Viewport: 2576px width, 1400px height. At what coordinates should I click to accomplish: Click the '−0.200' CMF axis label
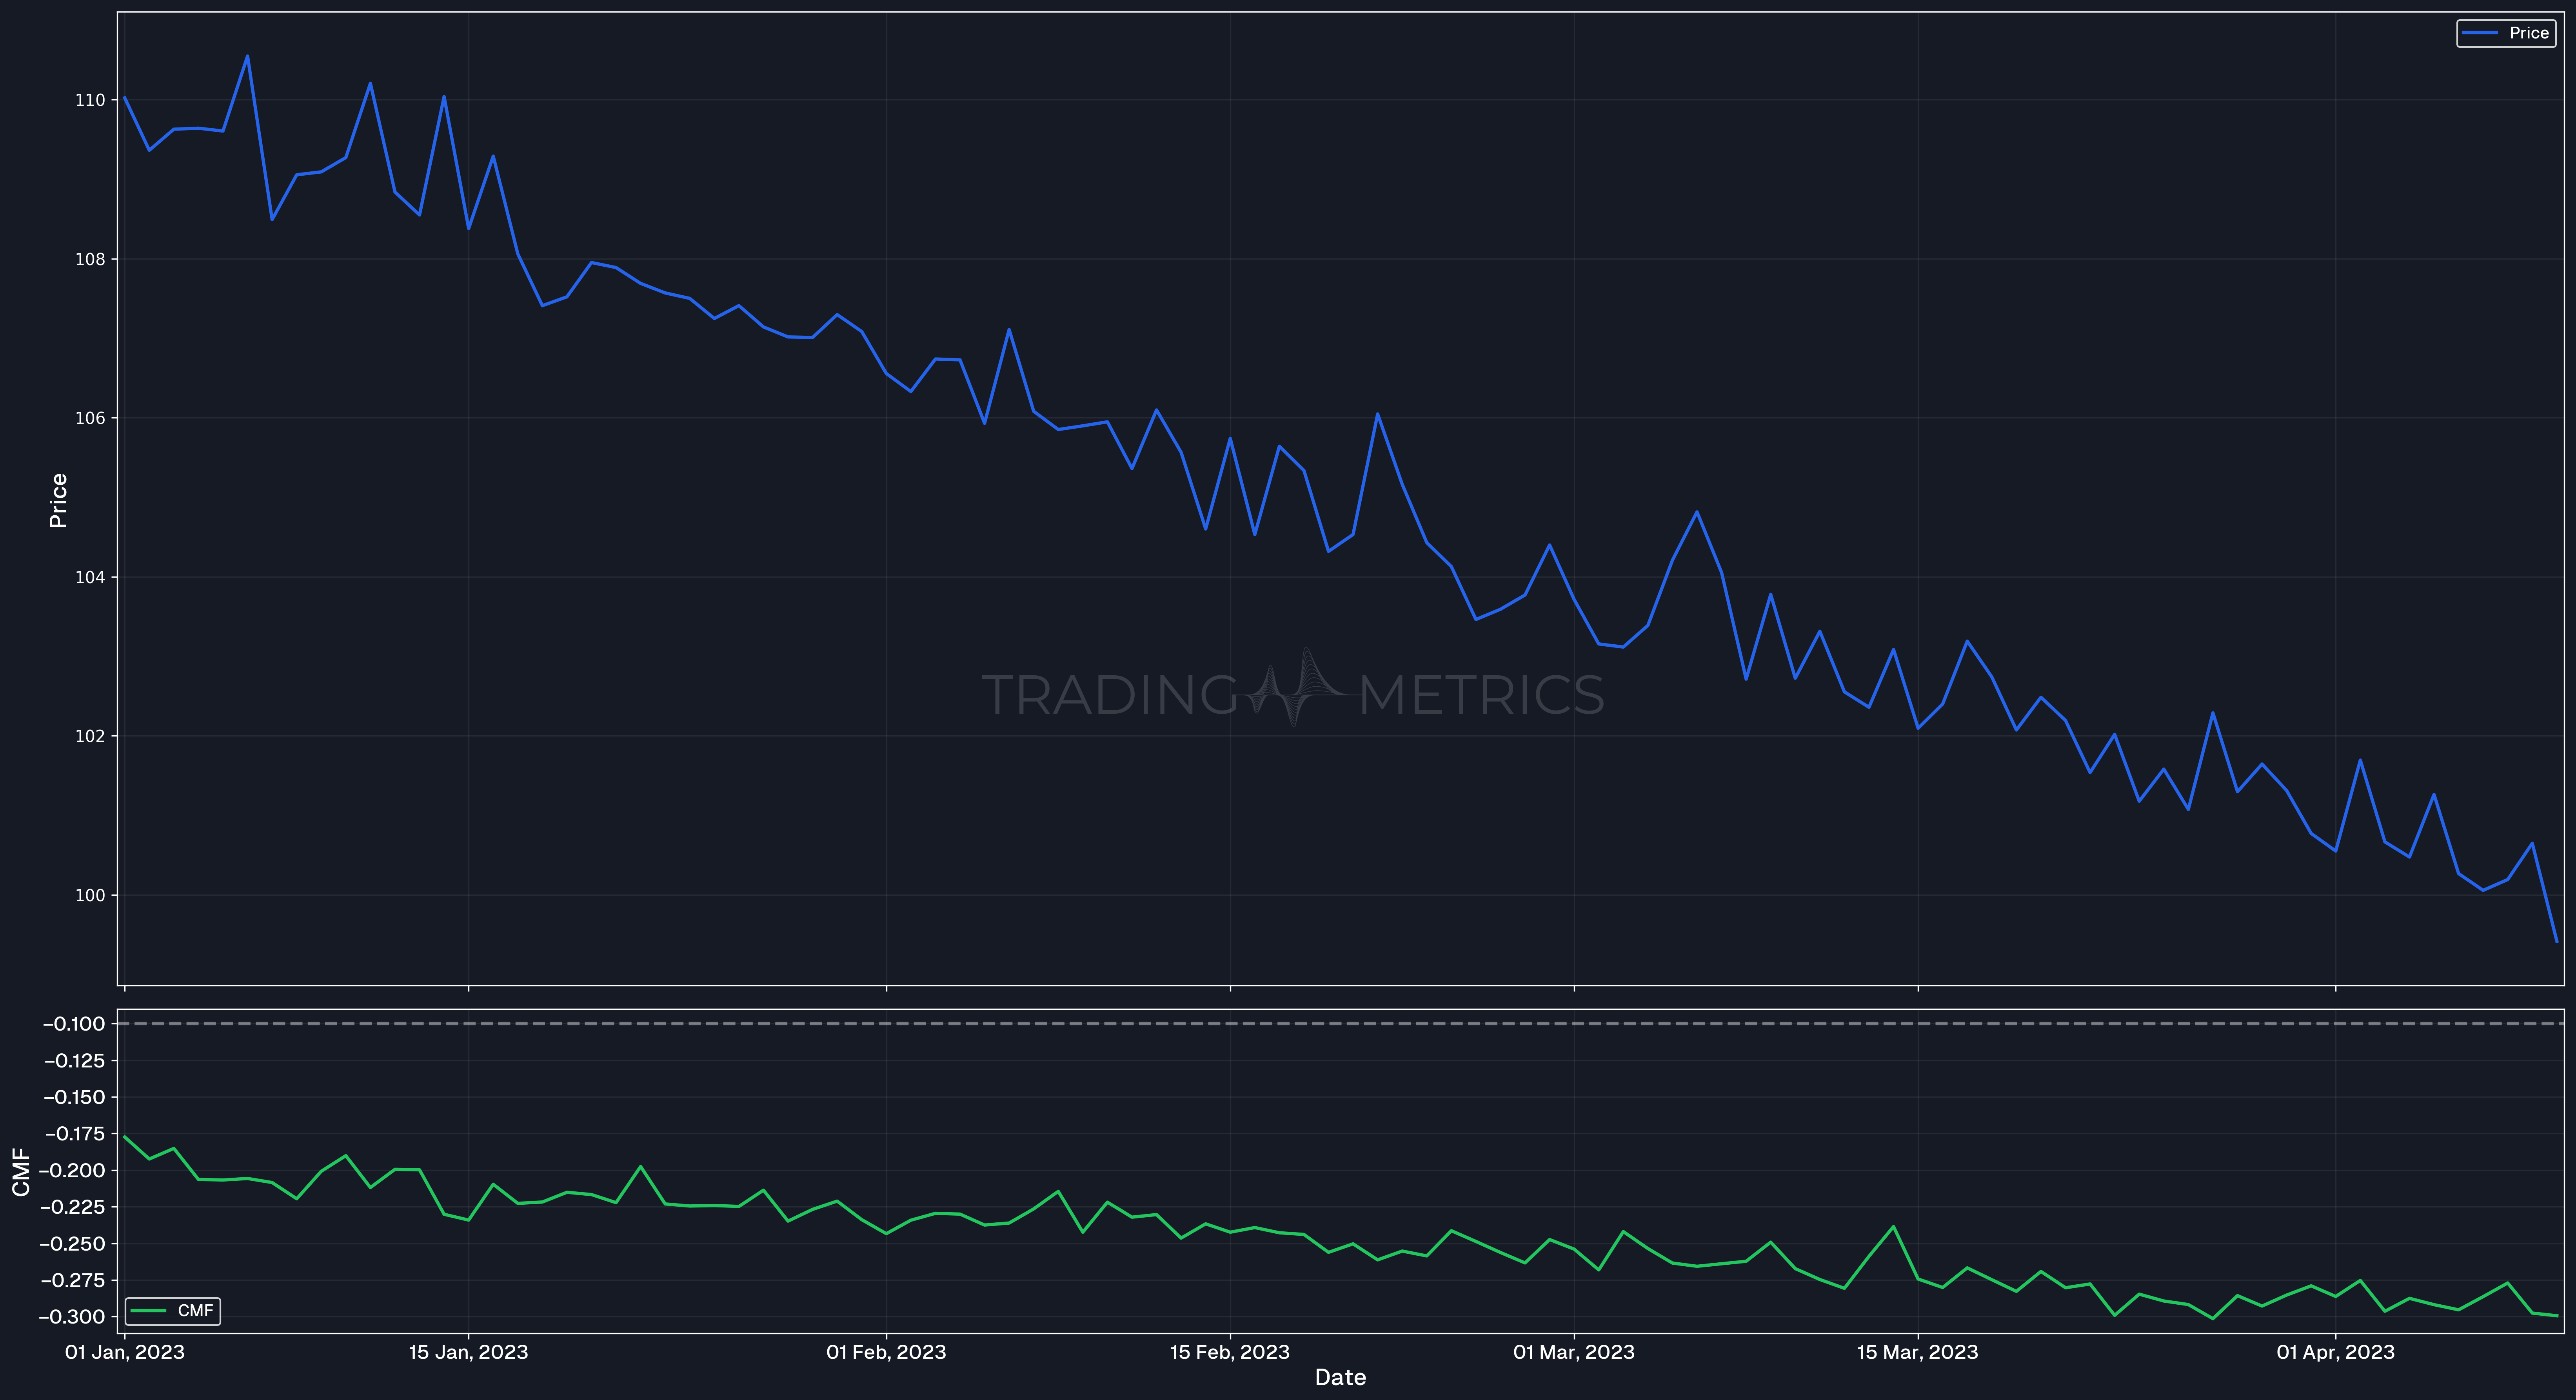click(x=73, y=1170)
